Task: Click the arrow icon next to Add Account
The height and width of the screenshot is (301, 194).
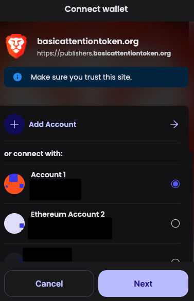Action: [x=174, y=124]
